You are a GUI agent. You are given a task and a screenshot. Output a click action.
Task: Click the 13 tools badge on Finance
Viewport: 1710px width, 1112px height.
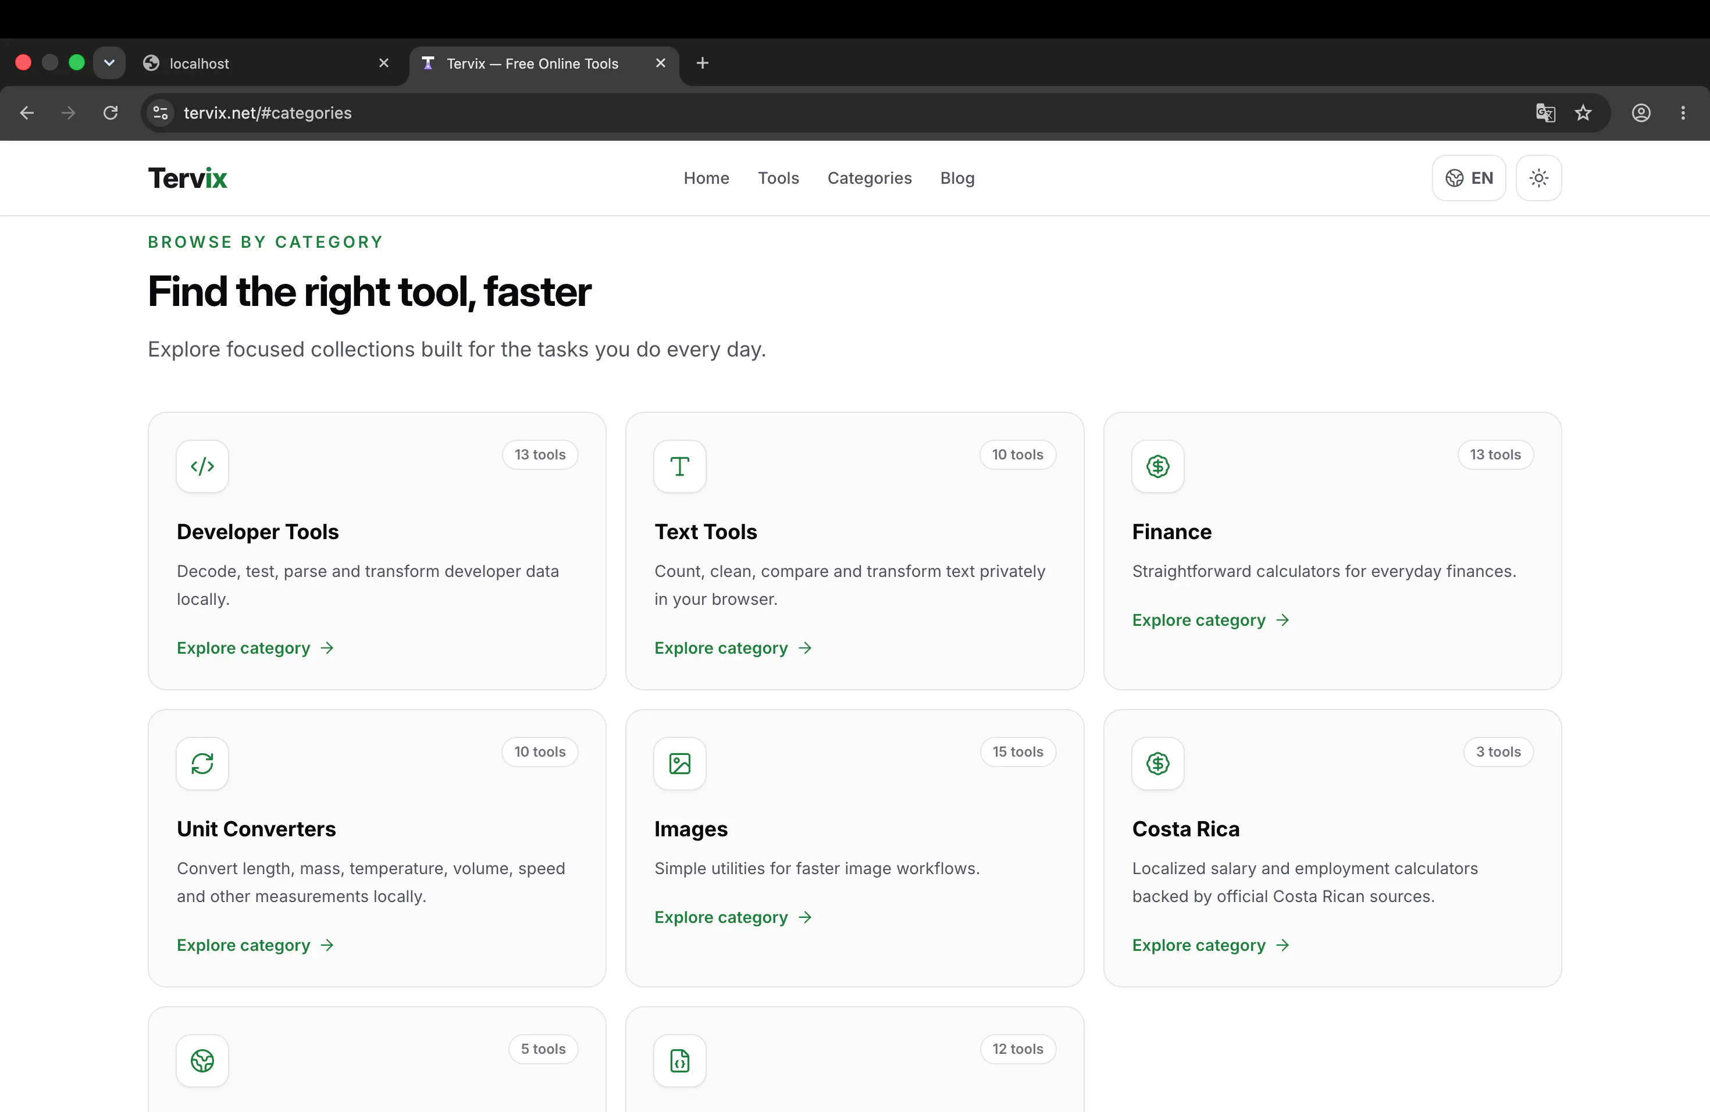pyautogui.click(x=1495, y=455)
